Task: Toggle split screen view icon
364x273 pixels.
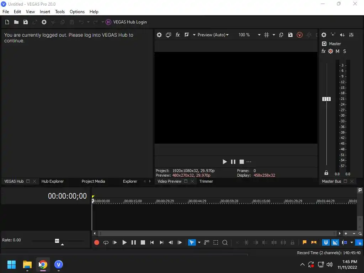Action: coord(187,35)
